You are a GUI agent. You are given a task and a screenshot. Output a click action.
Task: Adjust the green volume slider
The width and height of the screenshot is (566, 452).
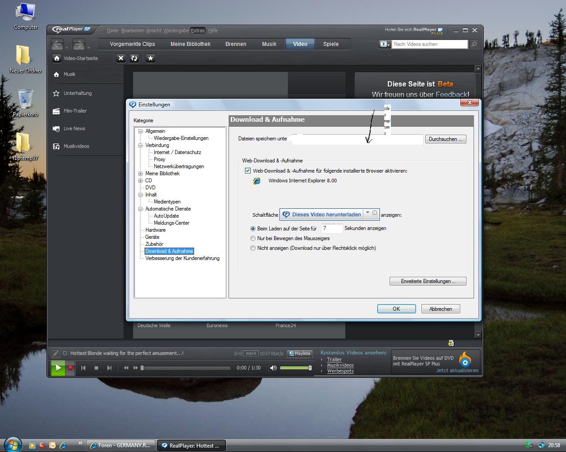(x=295, y=368)
